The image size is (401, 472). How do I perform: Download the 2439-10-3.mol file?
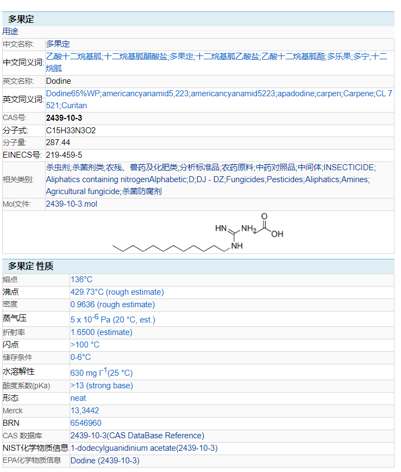[71, 204]
